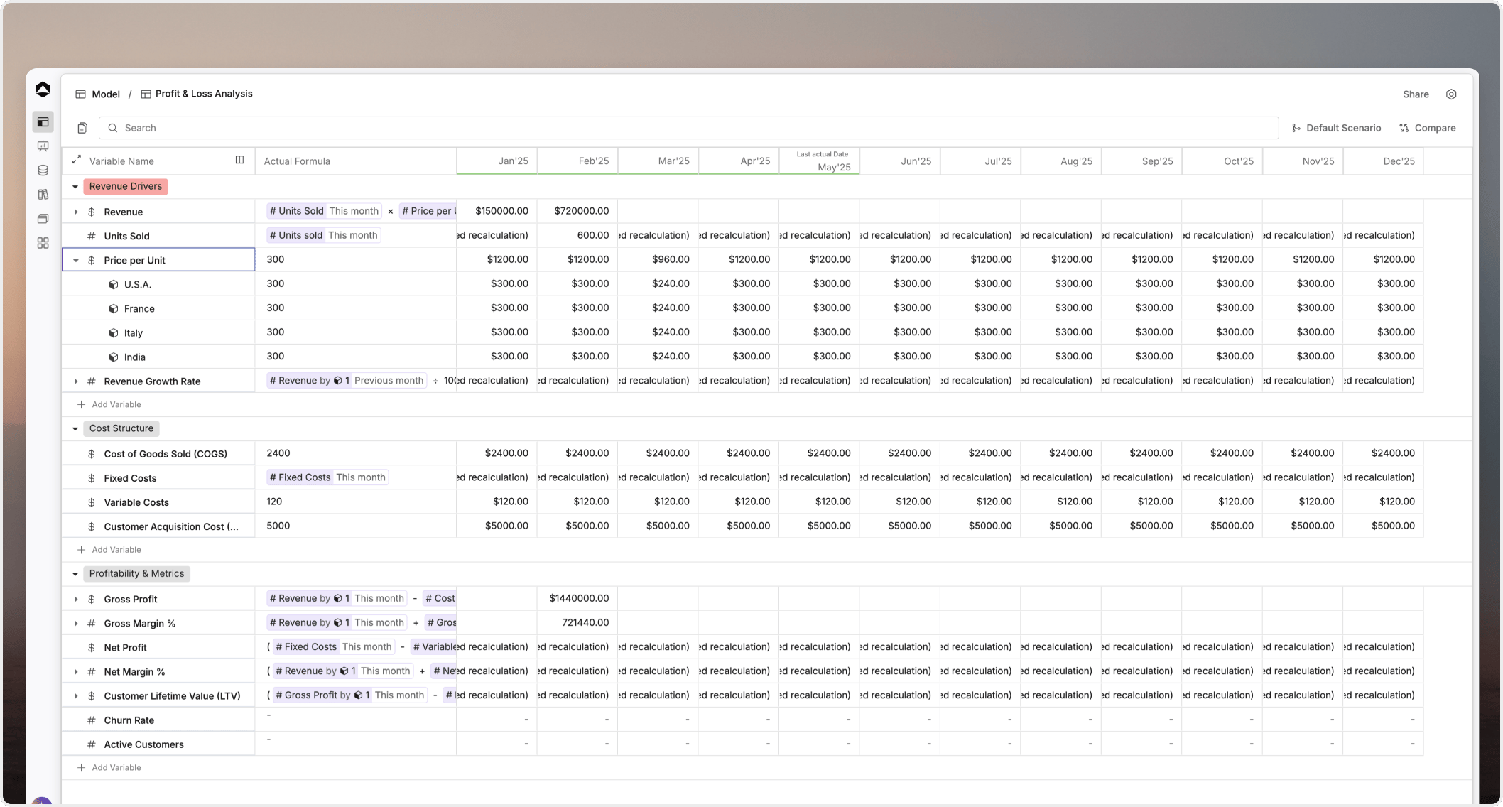Open the Model breadcrumb
This screenshot has height=807, width=1503.
click(98, 94)
